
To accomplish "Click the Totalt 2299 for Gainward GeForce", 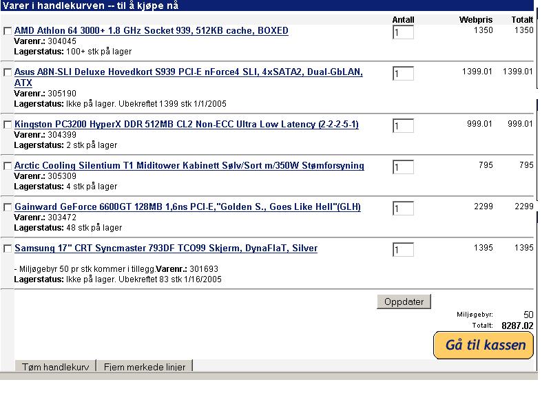I will pos(524,206).
